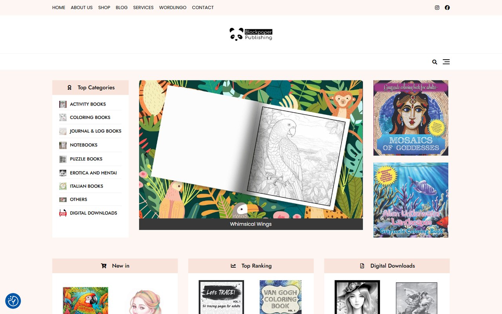
Task: Click the Journal & Log Books category icon
Action: point(63,131)
